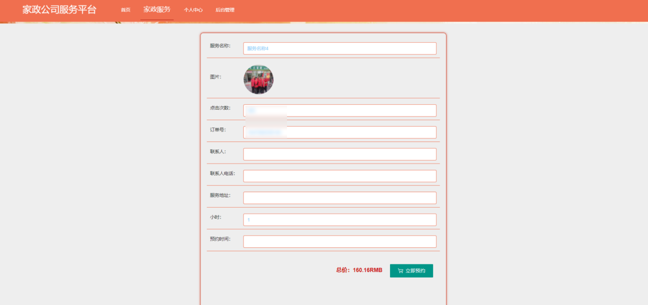Viewport: 648px width, 305px height.
Task: Click the 小时 field showing 1
Action: [340, 220]
